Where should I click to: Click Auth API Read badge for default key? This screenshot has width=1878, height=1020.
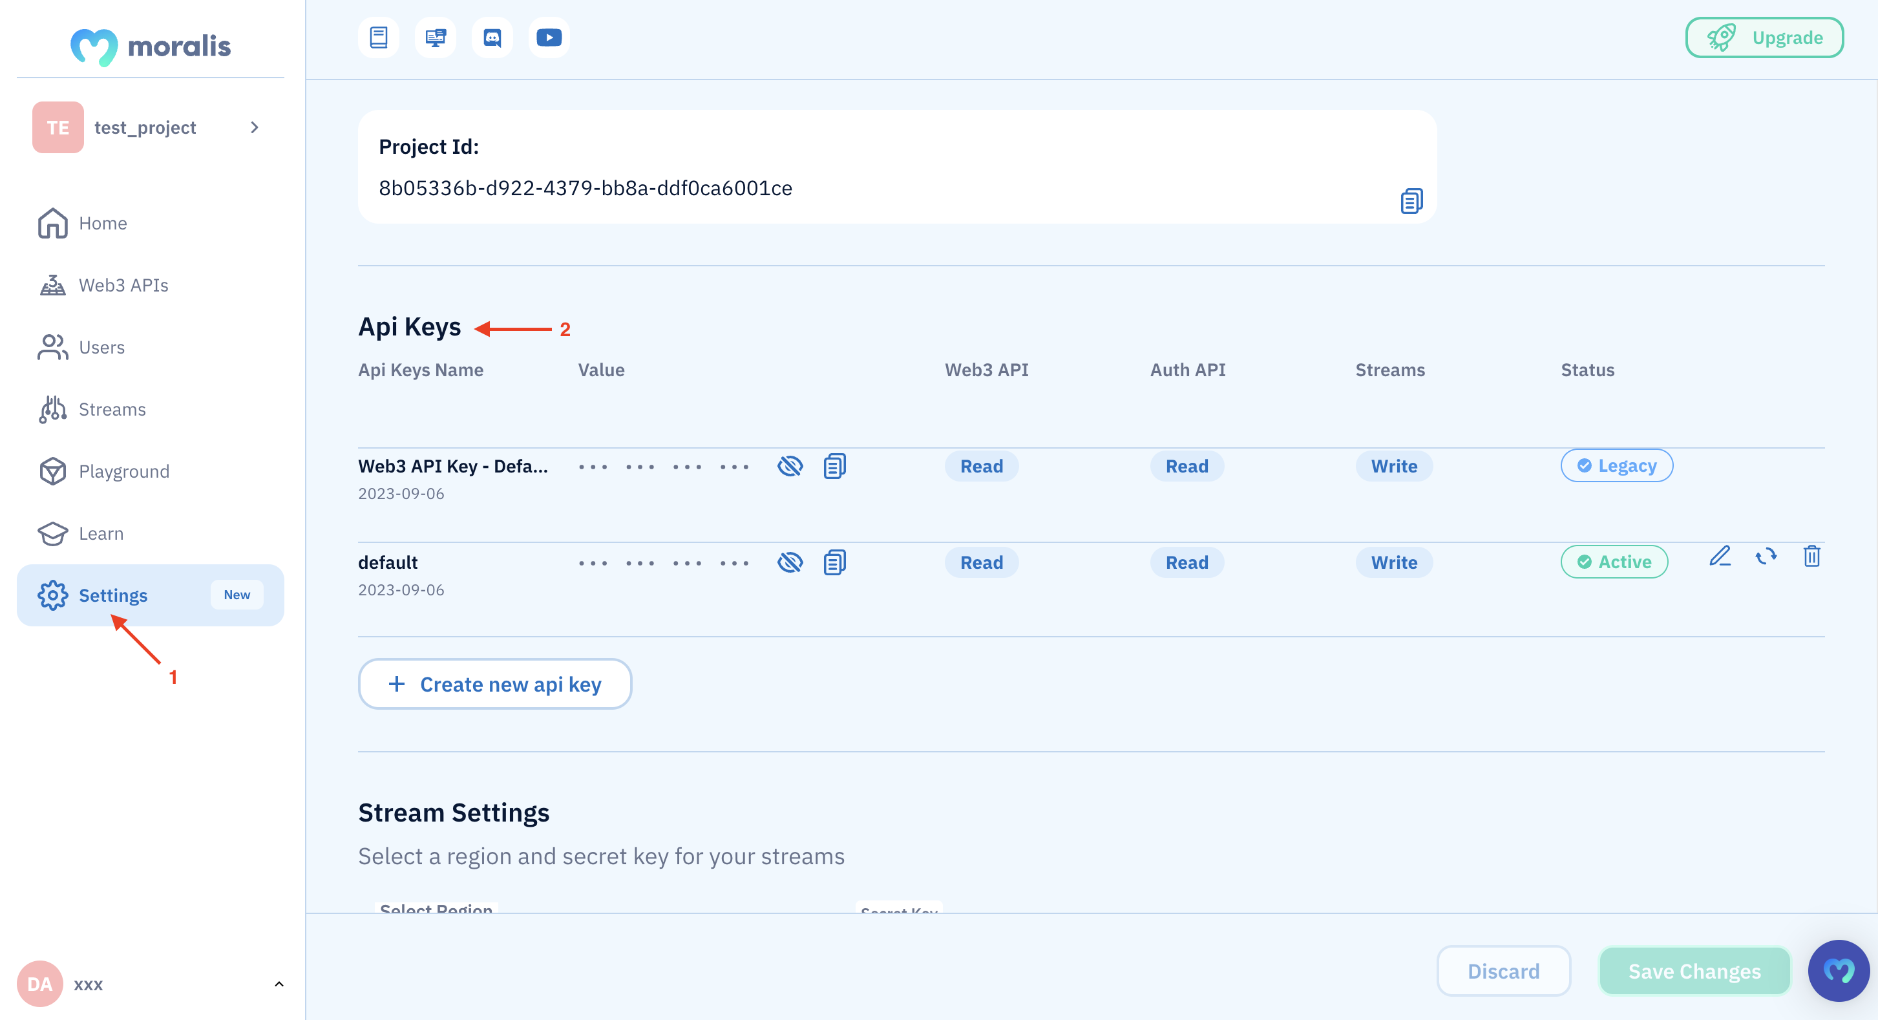[x=1187, y=562]
